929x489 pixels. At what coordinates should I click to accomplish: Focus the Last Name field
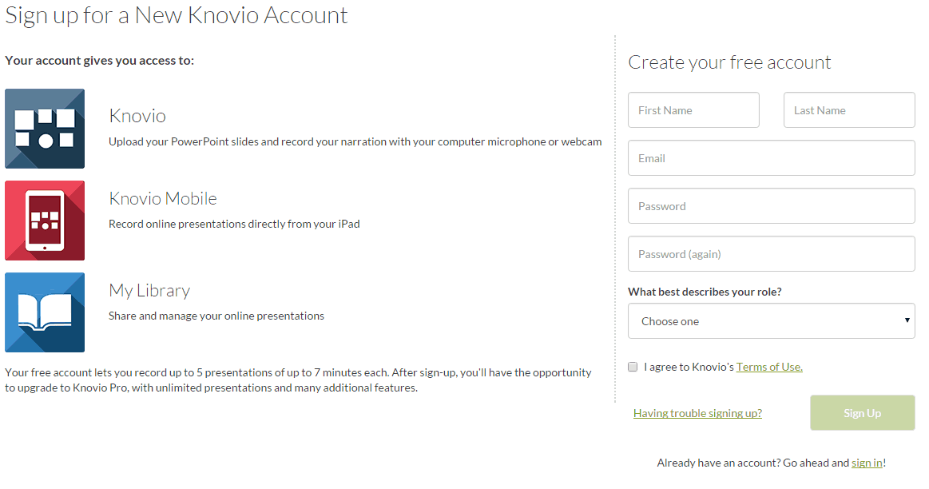[849, 110]
